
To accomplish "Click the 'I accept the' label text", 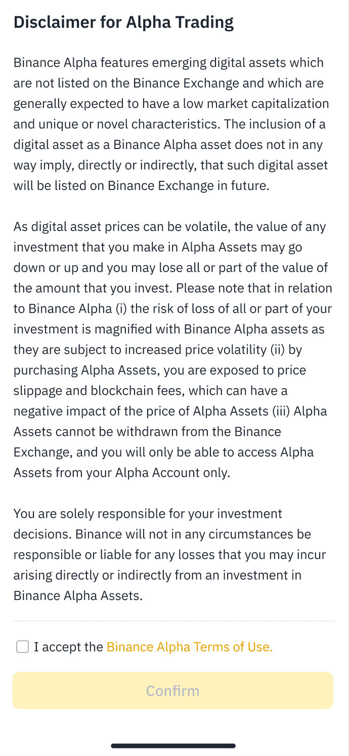I will pos(68,647).
